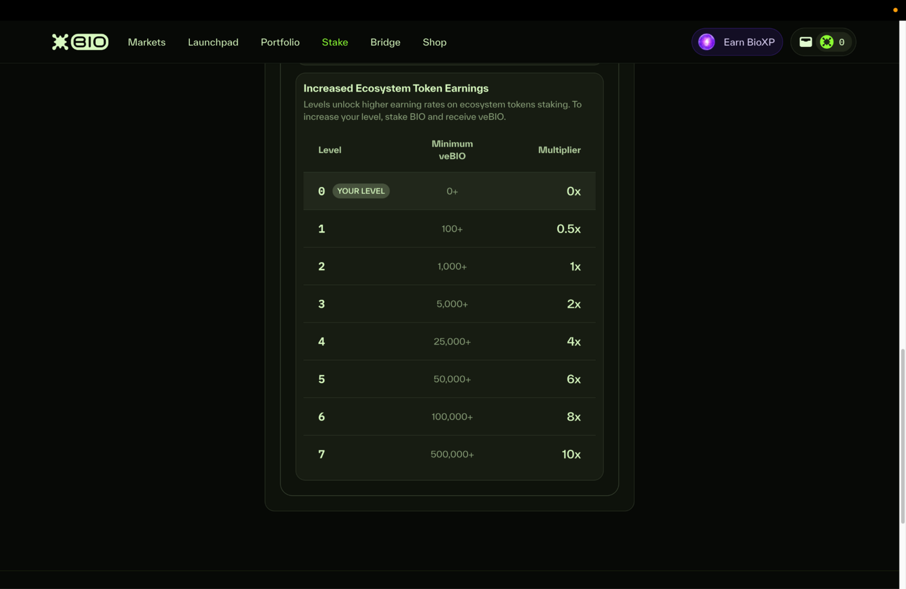The width and height of the screenshot is (906, 589).
Task: Click the 500,000+ minimum veBIO cell
Action: click(x=452, y=454)
